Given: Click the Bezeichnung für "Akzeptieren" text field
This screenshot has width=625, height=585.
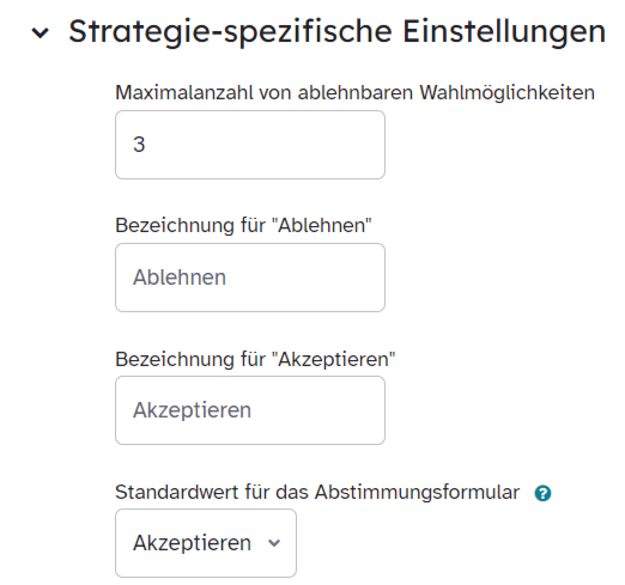Looking at the screenshot, I should point(250,410).
